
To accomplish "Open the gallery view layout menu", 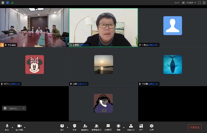I will 189,3.
